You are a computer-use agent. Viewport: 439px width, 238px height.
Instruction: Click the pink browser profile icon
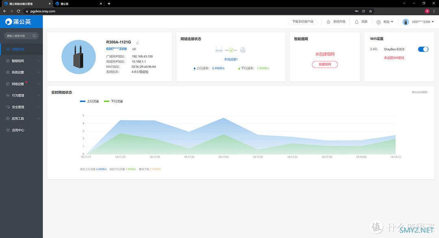427,11
